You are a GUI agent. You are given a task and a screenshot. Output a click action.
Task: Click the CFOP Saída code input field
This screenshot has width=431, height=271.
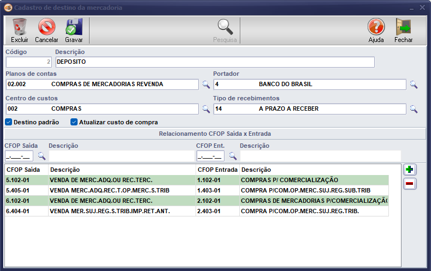click(19, 156)
